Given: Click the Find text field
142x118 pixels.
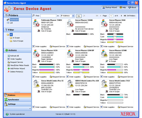Looking at the screenshot, I should pos(48,16).
